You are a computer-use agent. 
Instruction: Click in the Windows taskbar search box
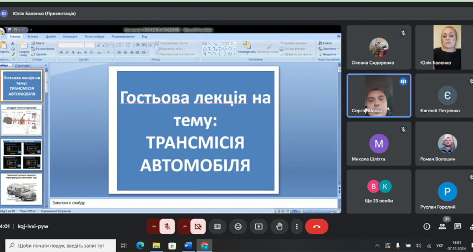[x=61, y=246]
